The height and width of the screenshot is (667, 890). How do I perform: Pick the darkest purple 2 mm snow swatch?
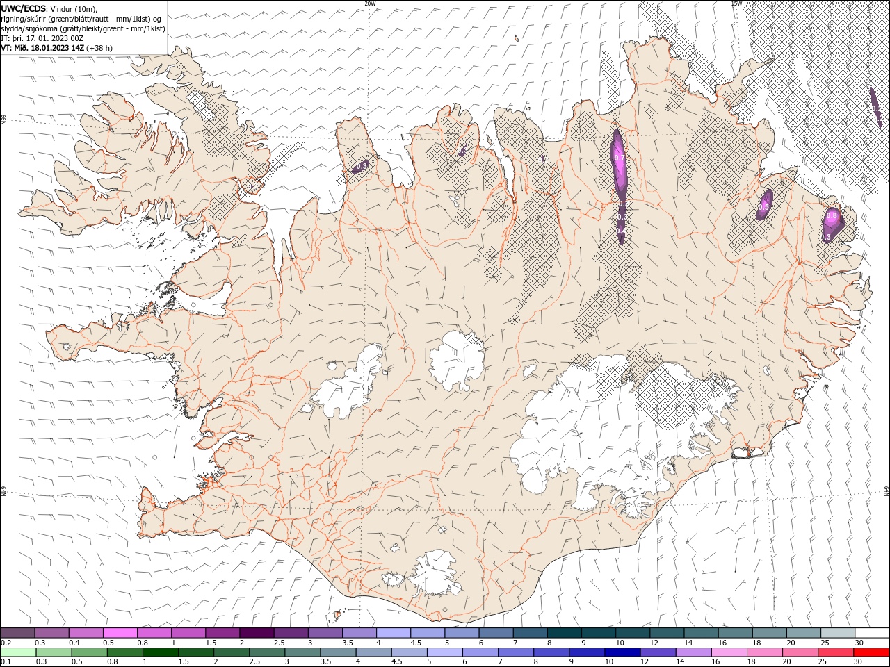[x=257, y=633]
